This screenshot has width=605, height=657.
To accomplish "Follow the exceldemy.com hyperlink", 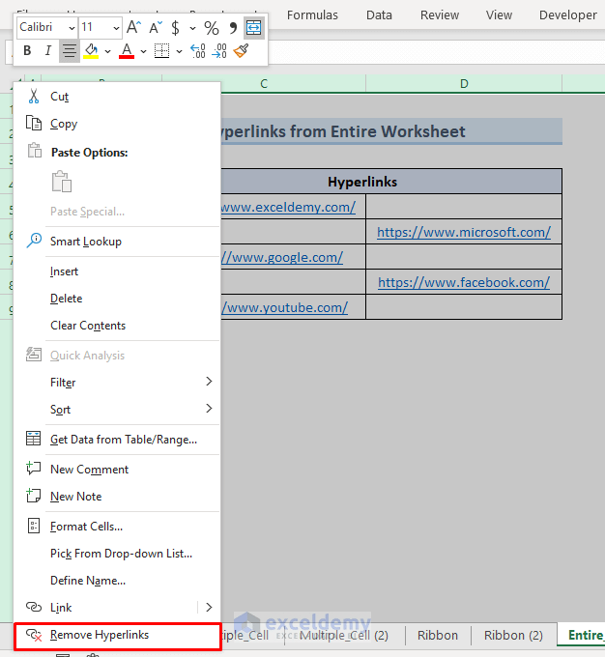I will click(288, 207).
